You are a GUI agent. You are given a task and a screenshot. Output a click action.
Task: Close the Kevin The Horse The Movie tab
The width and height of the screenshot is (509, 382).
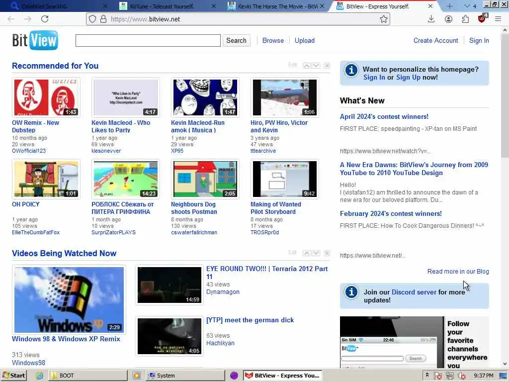pyautogui.click(x=322, y=6)
